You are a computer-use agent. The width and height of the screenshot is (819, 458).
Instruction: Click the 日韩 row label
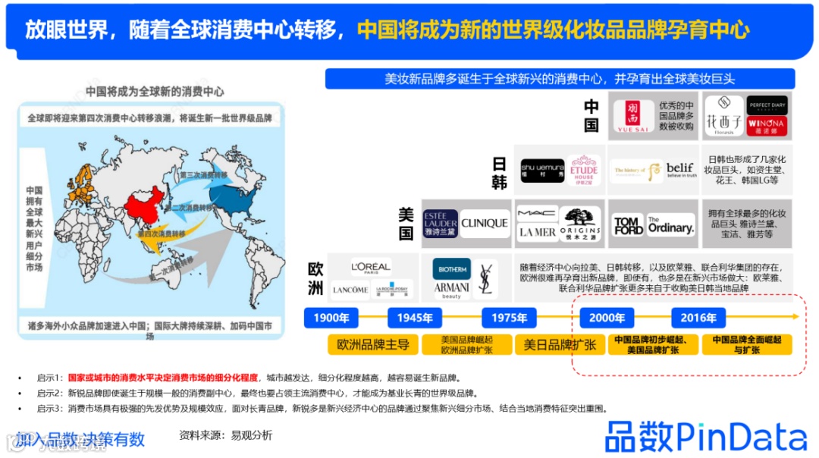499,173
